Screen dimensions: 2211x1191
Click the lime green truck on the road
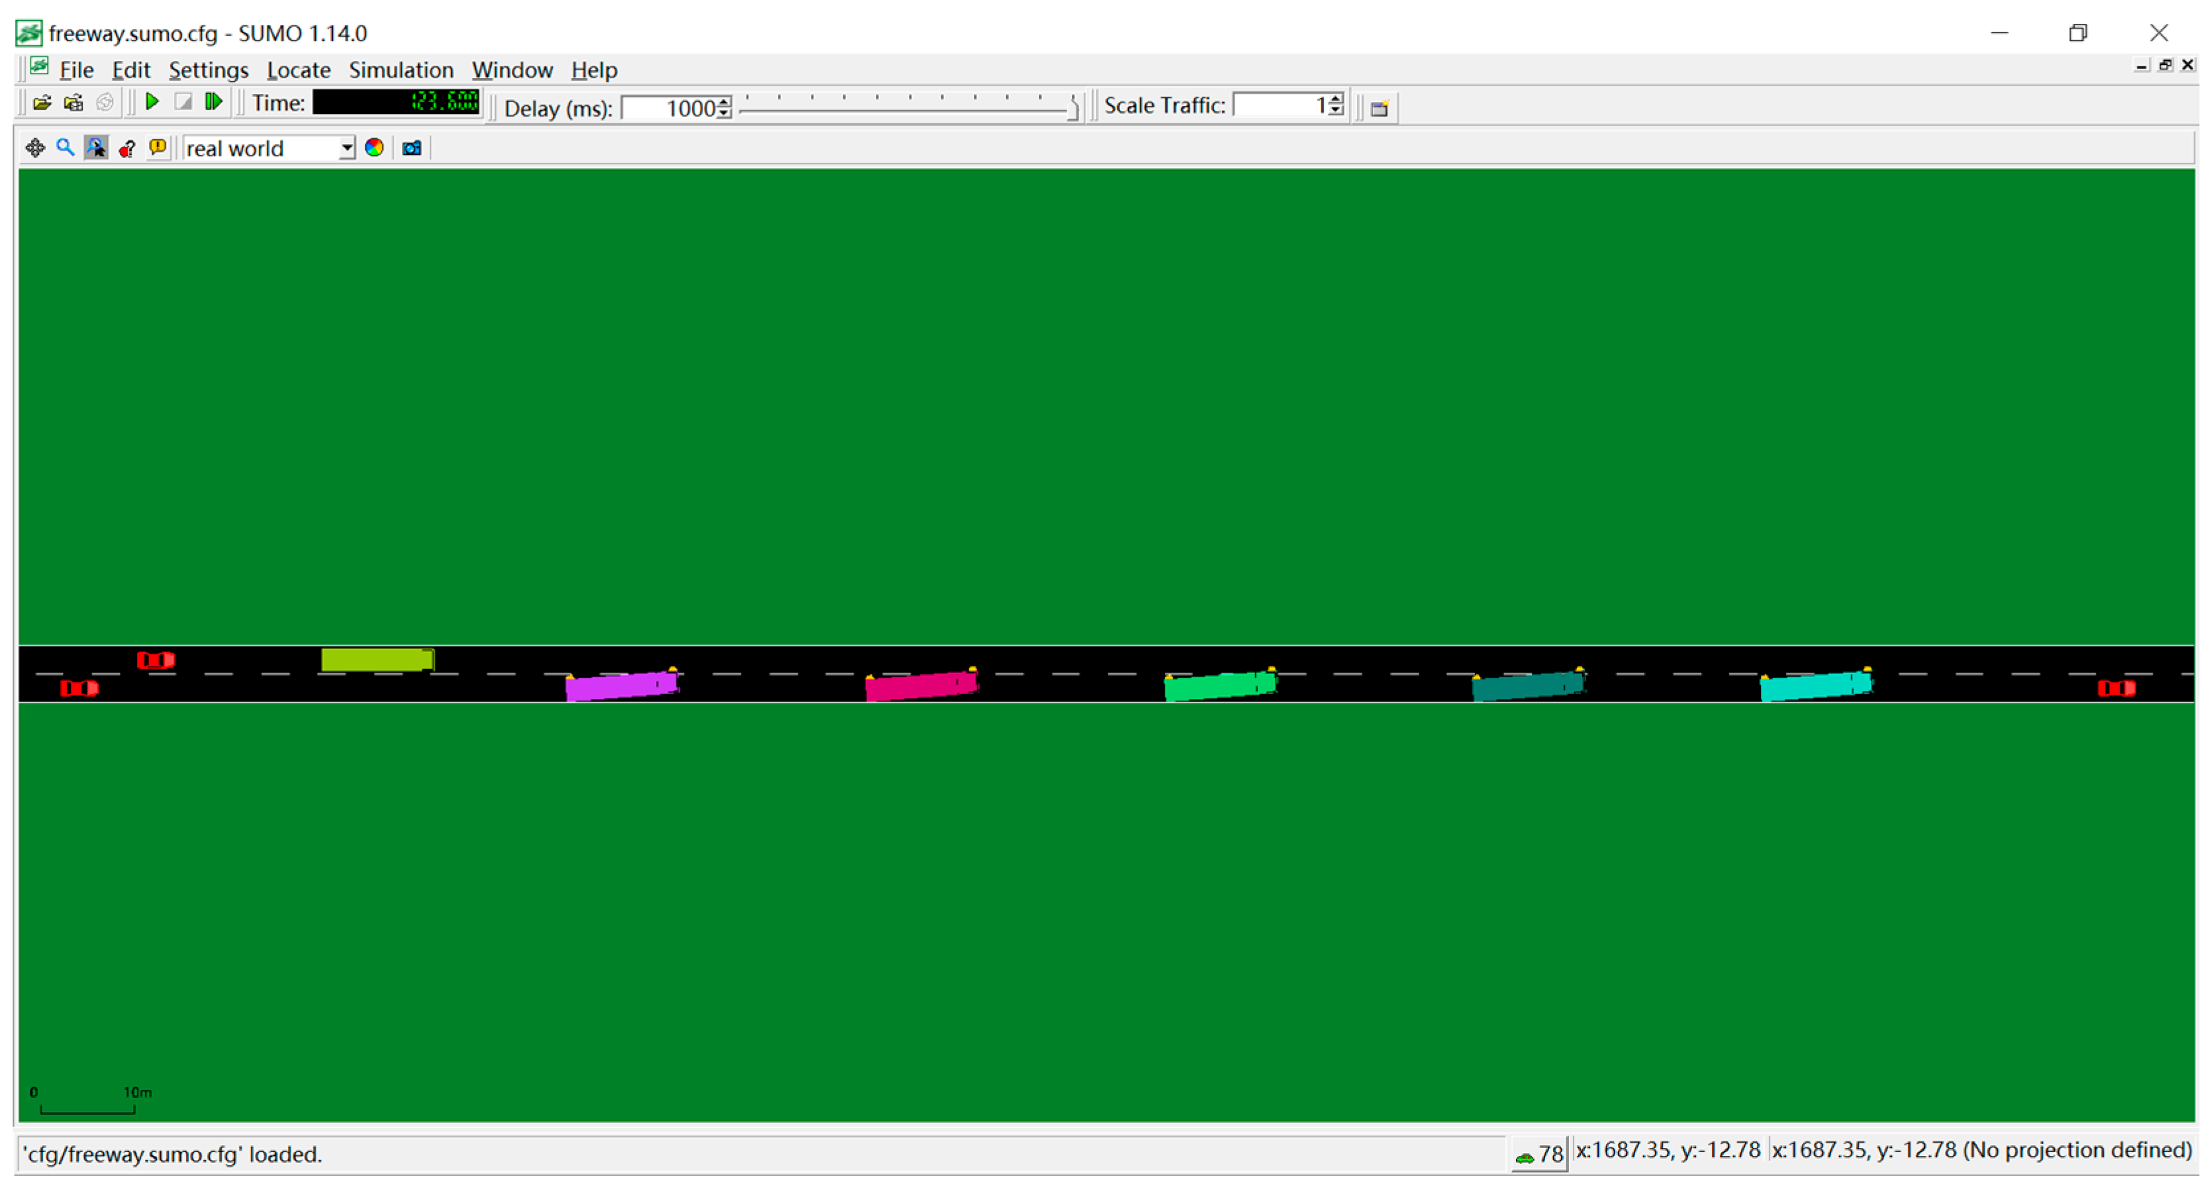377,660
